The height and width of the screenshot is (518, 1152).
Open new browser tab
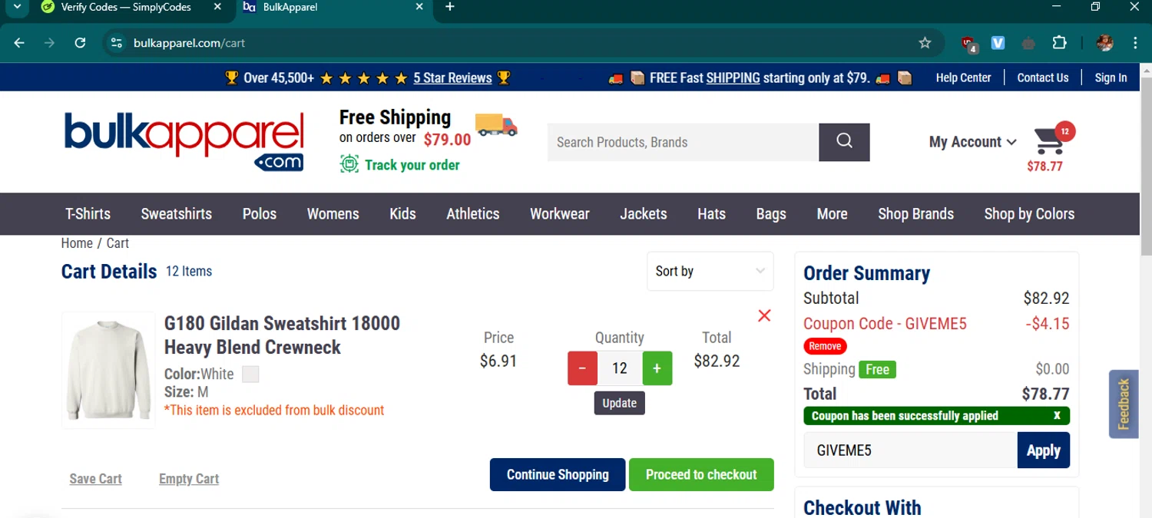(450, 7)
